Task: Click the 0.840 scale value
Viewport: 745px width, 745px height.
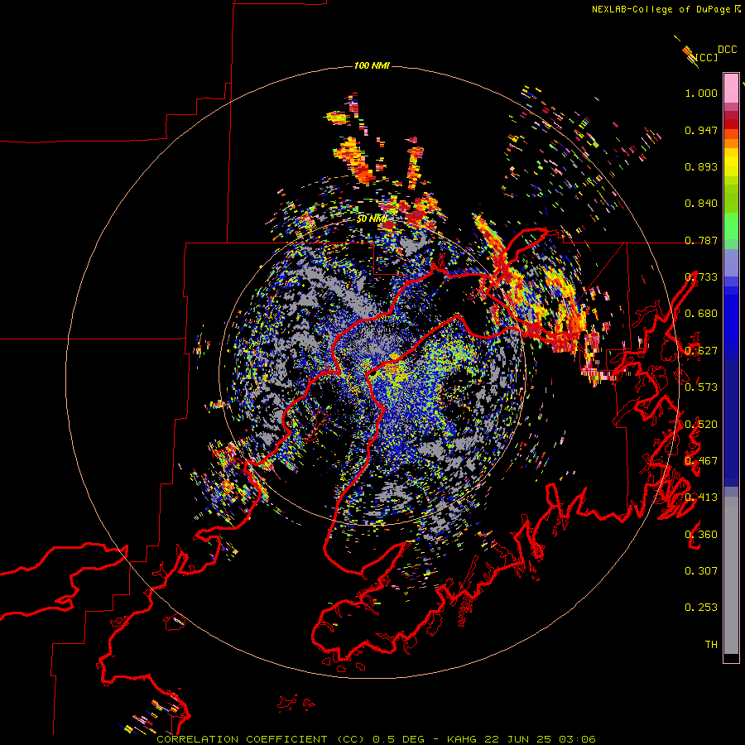Action: 701,204
